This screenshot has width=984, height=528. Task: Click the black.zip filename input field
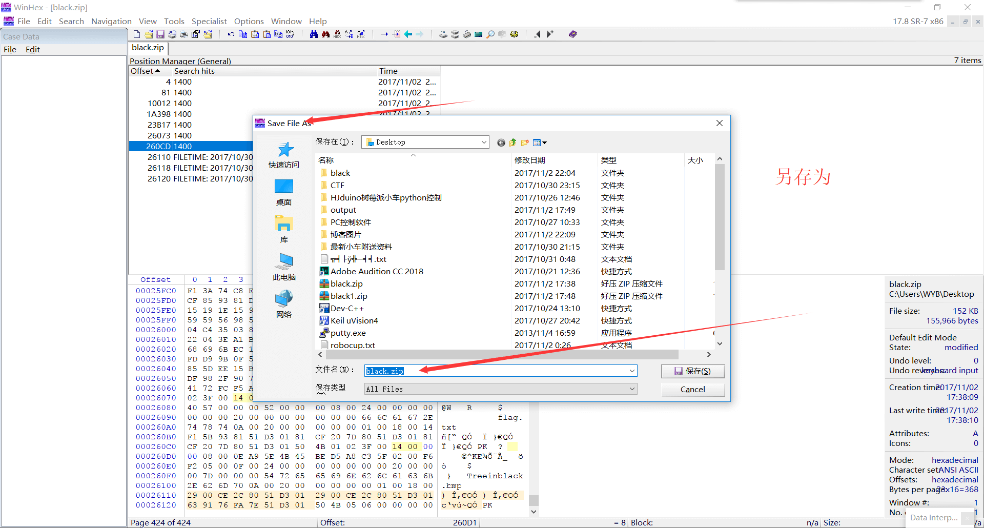497,371
